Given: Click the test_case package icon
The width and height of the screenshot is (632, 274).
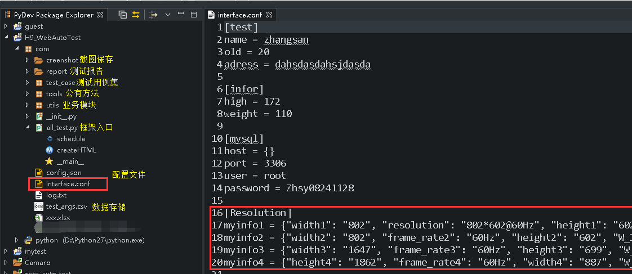Looking at the screenshot, I should point(39,83).
